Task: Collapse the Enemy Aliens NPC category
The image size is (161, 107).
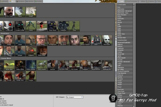Action: tap(6, 58)
